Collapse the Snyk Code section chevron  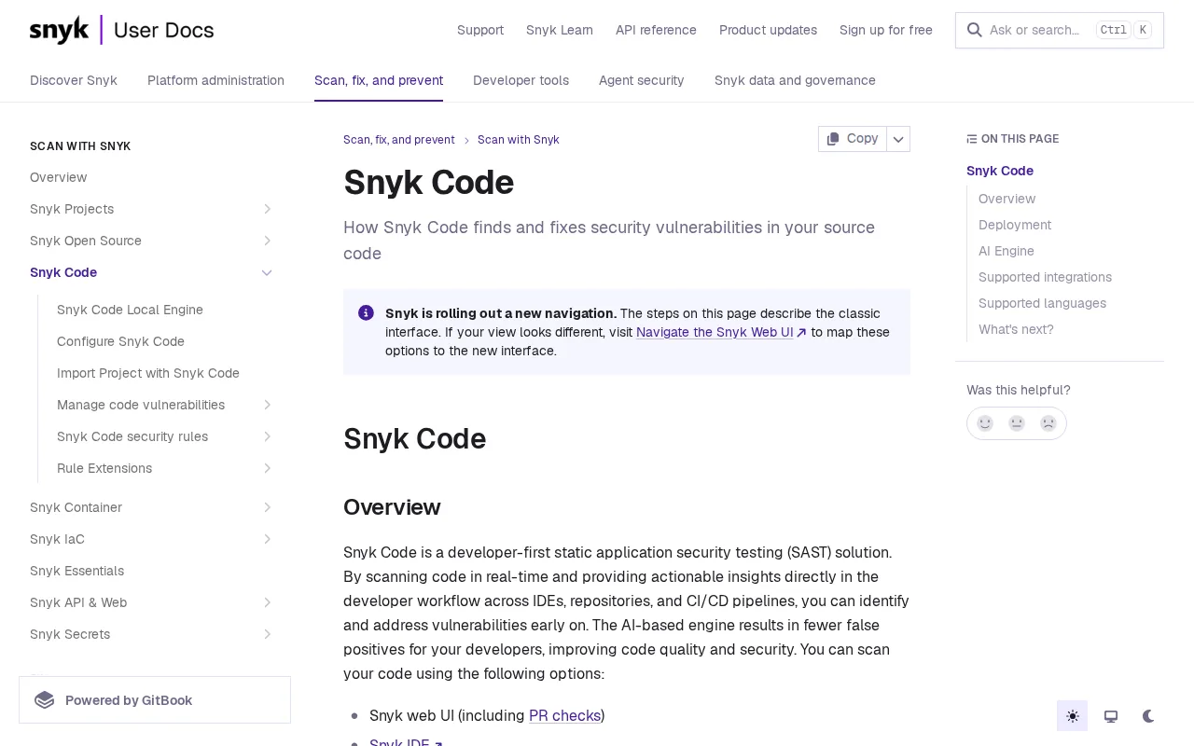tap(267, 272)
